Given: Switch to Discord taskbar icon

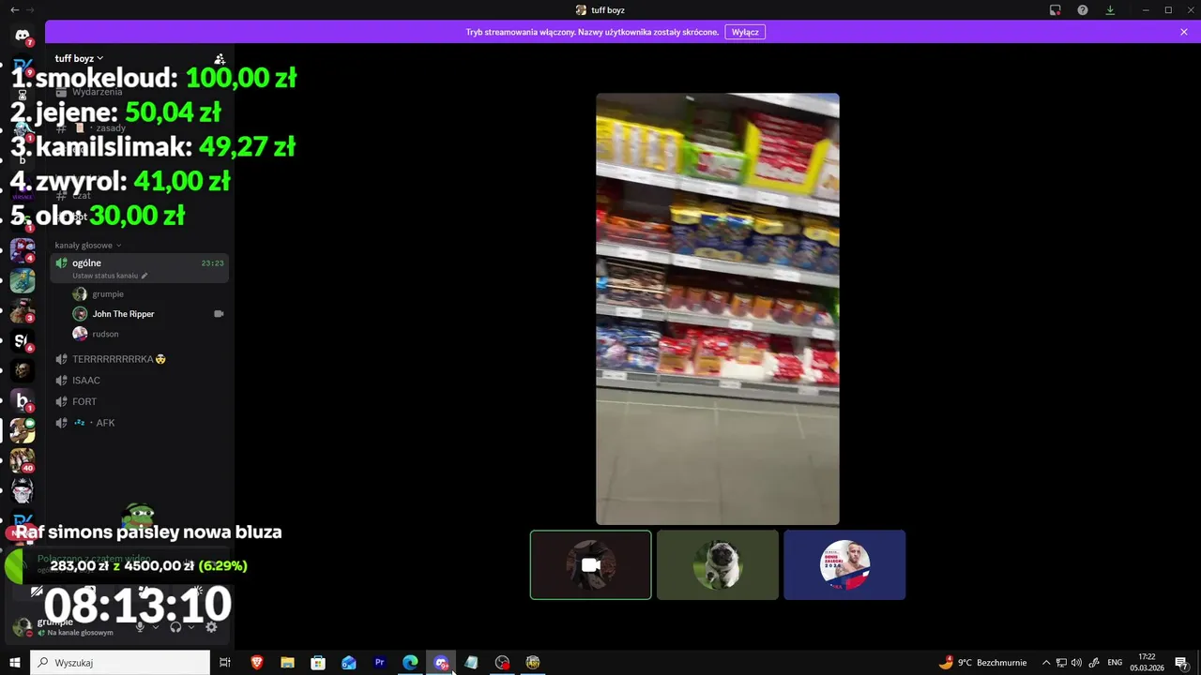Looking at the screenshot, I should click(441, 663).
